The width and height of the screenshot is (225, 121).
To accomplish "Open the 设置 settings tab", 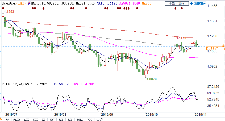I will (99, 120).
